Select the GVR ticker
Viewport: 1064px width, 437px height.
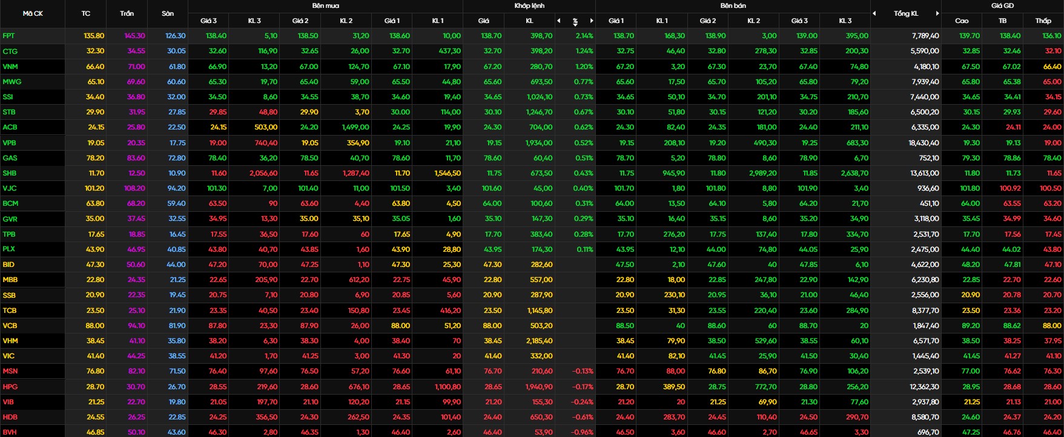pos(10,219)
